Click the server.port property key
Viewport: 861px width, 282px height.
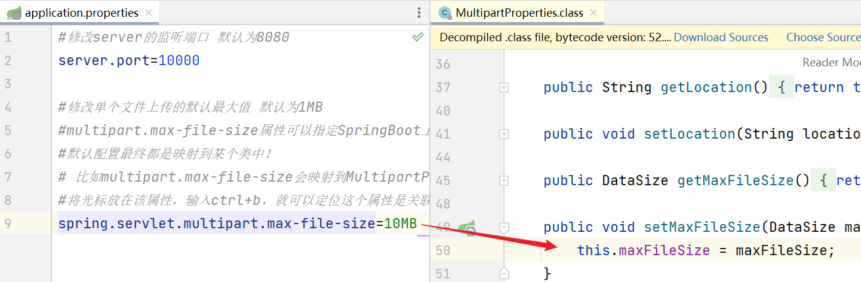105,61
